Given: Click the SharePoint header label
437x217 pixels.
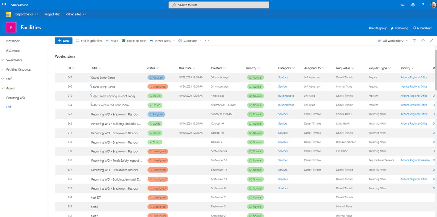Looking at the screenshot, I should (19, 5).
